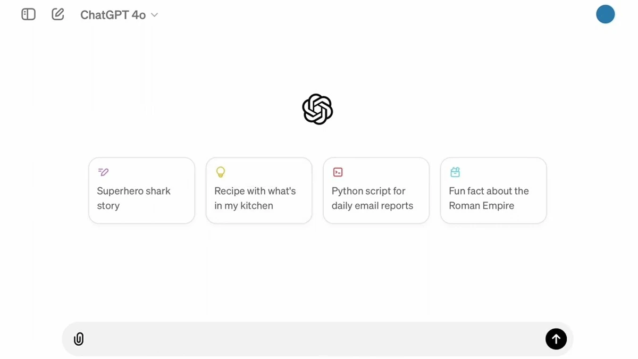This screenshot has height=359, width=638.
Task: Open the blue profile avatar menu
Action: tap(605, 14)
